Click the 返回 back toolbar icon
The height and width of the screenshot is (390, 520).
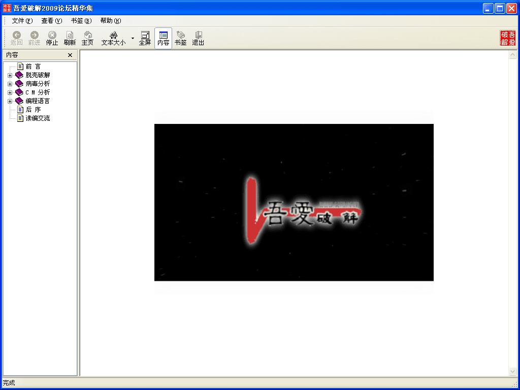pos(17,35)
